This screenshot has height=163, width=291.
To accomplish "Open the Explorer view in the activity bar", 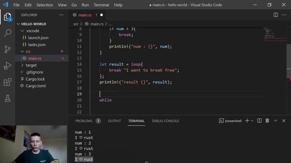I will coord(8,17).
